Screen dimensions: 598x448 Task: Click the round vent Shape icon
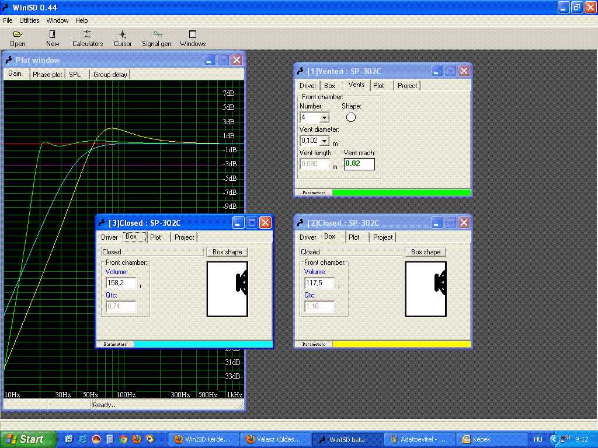point(351,117)
